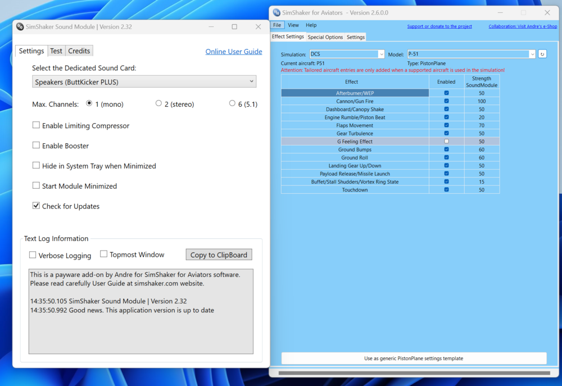Screen dimensions: 562x386
Task: Select the G Feeling Effect row name
Action: point(355,141)
